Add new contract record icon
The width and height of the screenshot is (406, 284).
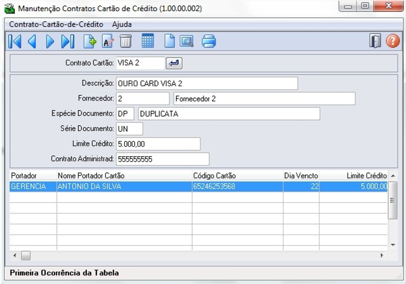click(90, 41)
